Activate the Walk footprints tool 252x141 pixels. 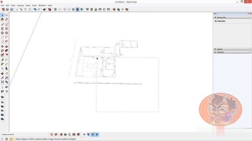click(x=2, y=91)
